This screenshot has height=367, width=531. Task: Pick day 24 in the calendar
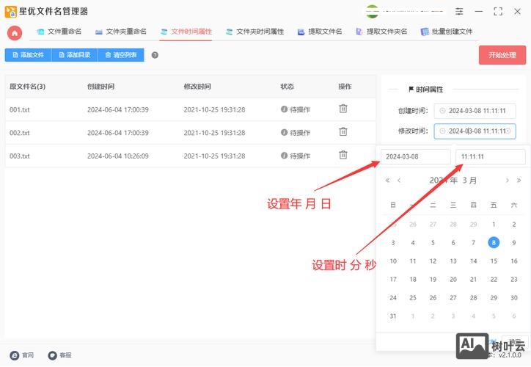393,298
